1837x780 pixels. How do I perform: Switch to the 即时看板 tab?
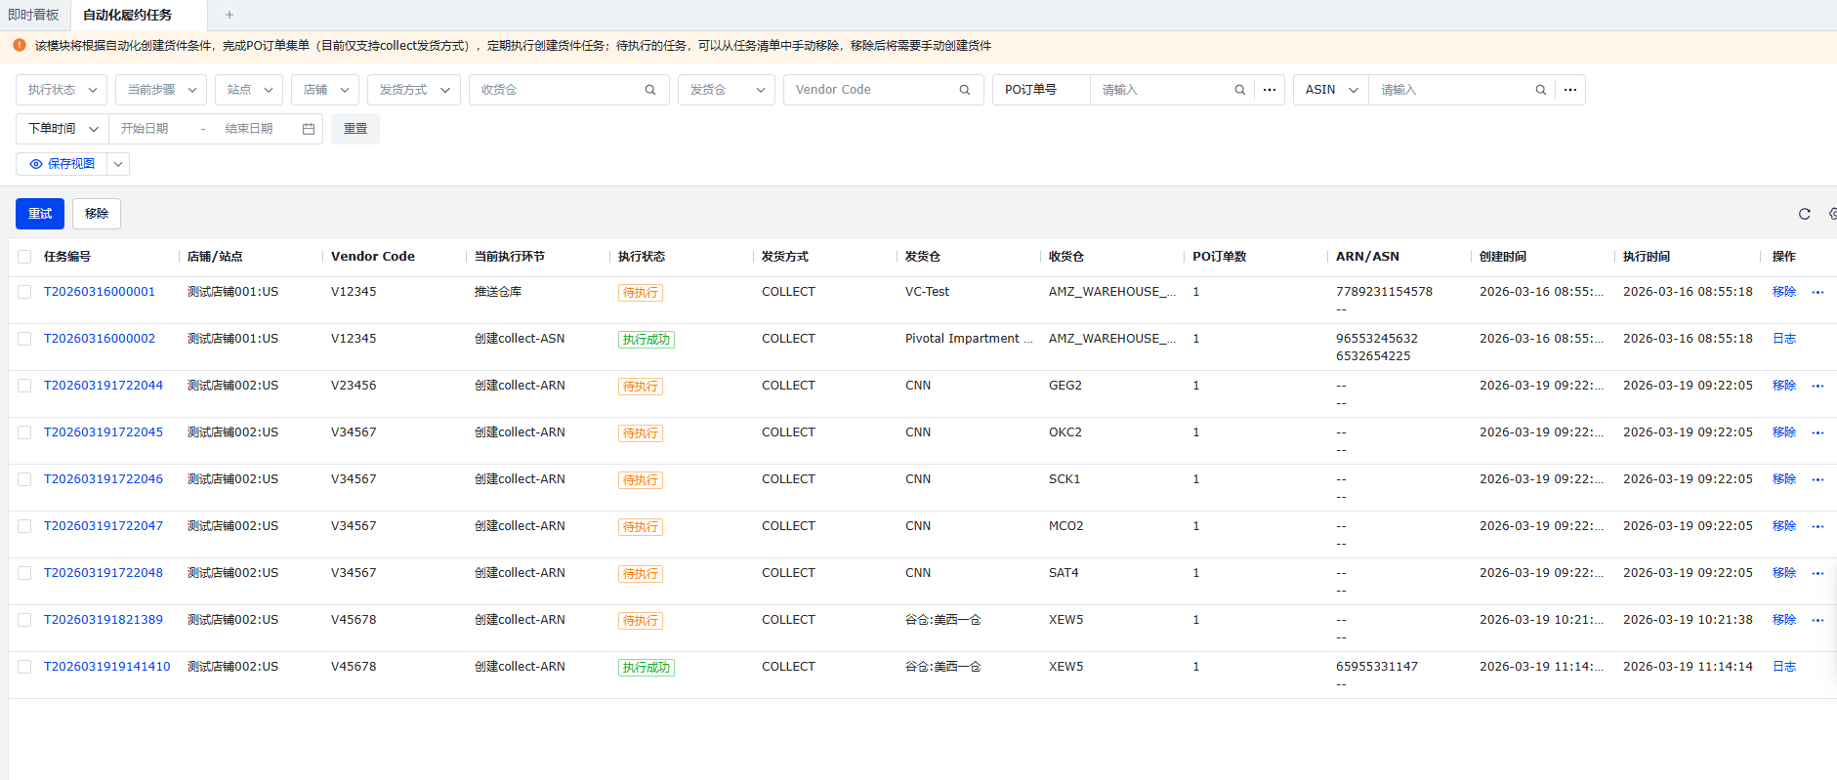[x=34, y=15]
